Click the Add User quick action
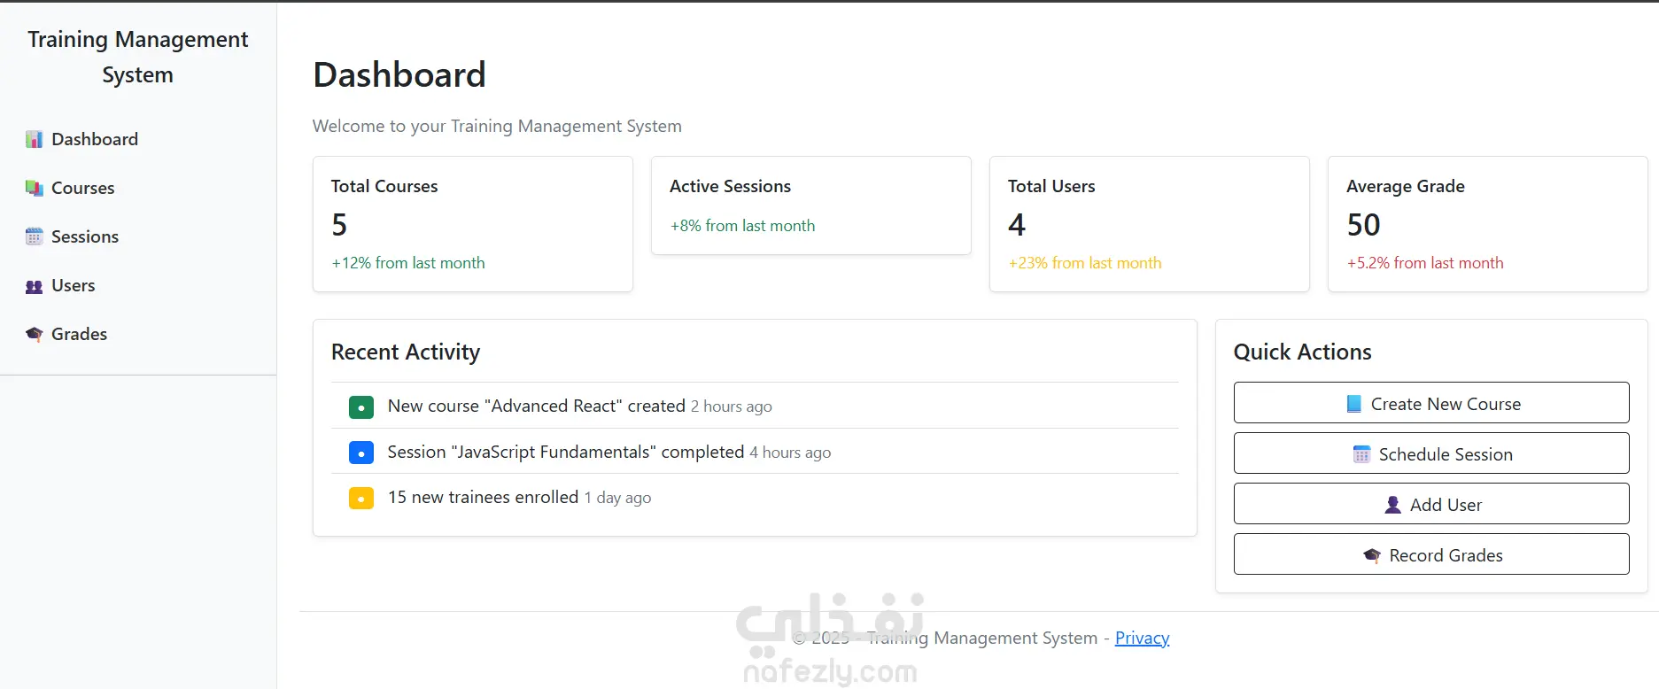1659x689 pixels. coord(1430,504)
